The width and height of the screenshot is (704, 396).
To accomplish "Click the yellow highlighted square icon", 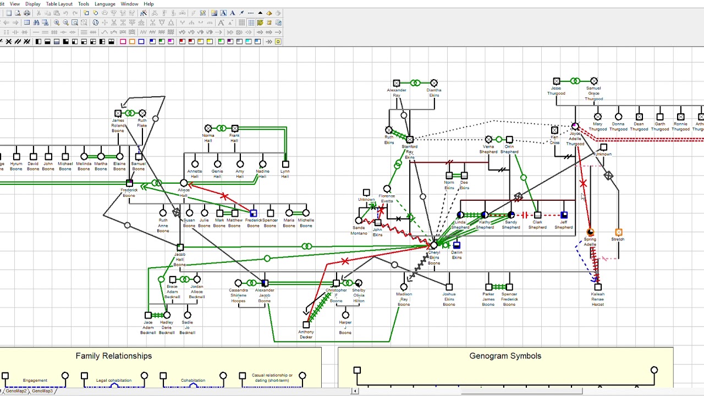I will pos(278,41).
